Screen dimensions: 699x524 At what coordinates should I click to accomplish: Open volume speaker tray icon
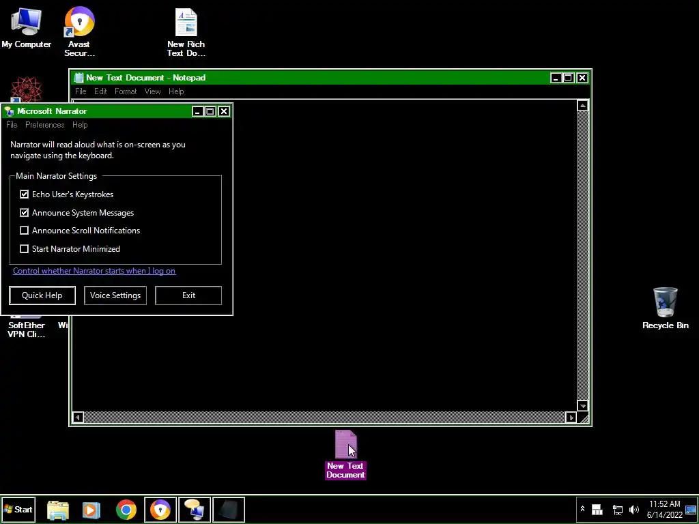coord(634,509)
